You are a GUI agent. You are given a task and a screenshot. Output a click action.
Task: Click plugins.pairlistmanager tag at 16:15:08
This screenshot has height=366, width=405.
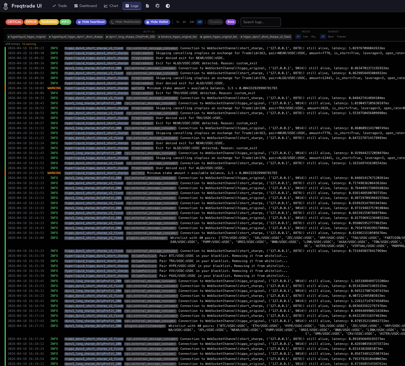pyautogui.click(x=147, y=238)
